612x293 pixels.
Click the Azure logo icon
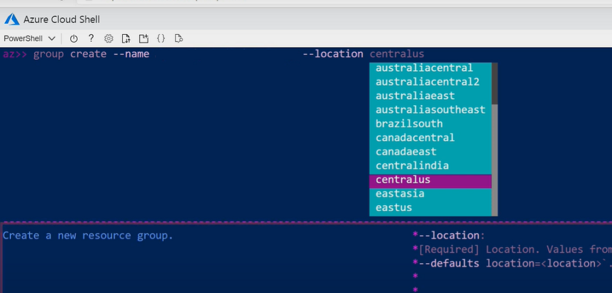tap(13, 19)
